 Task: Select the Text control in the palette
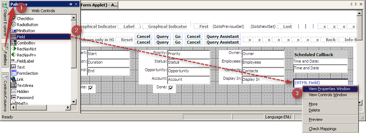point(21,67)
